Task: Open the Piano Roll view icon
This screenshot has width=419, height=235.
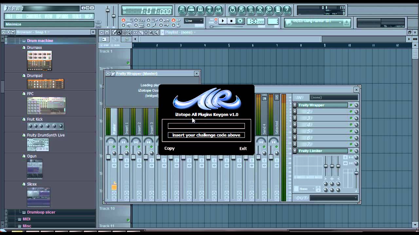Action: click(200, 10)
